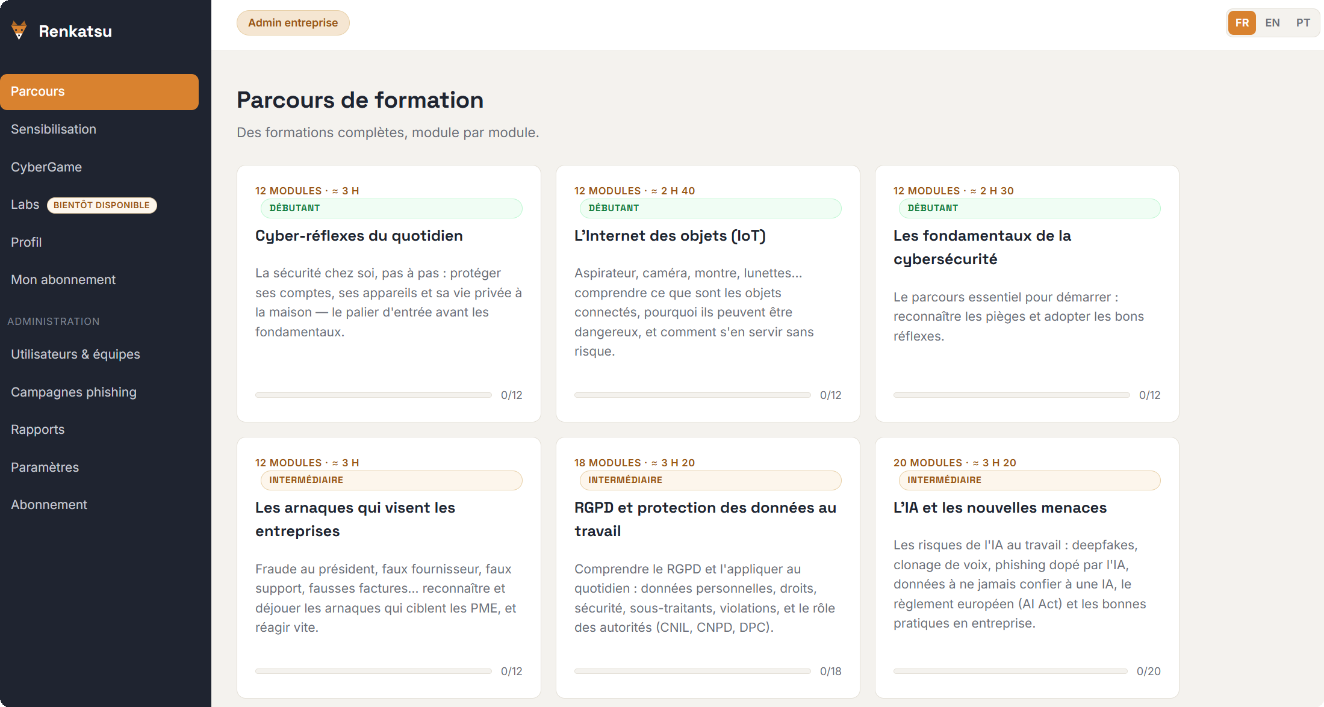
Task: Open the Parcours sidebar section
Action: pyautogui.click(x=99, y=91)
